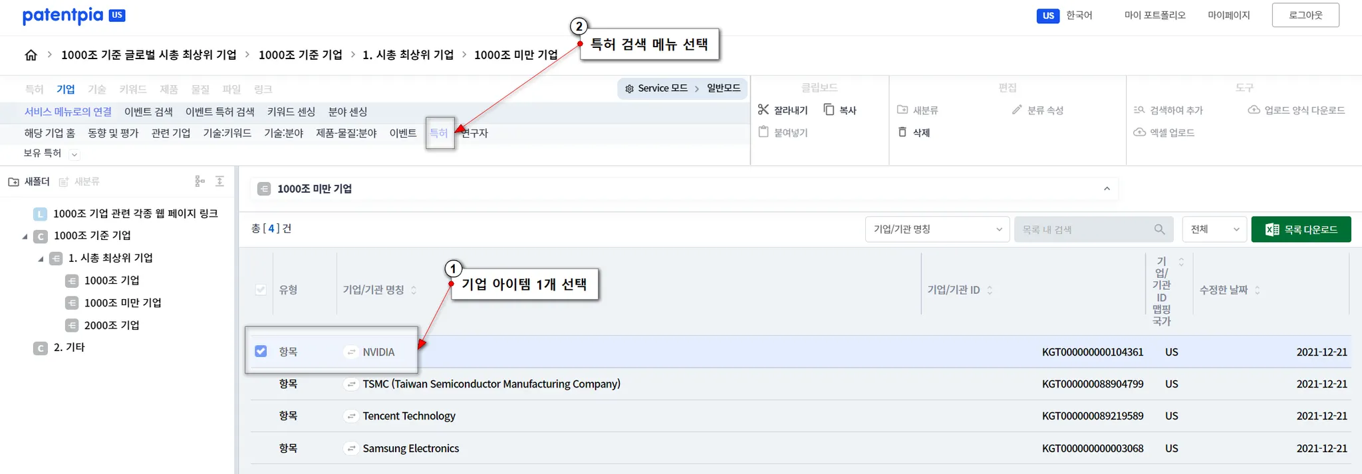Collapse the 1. 시총 최상위 기업 tree node
Image resolution: width=1362 pixels, height=474 pixels.
[41, 259]
